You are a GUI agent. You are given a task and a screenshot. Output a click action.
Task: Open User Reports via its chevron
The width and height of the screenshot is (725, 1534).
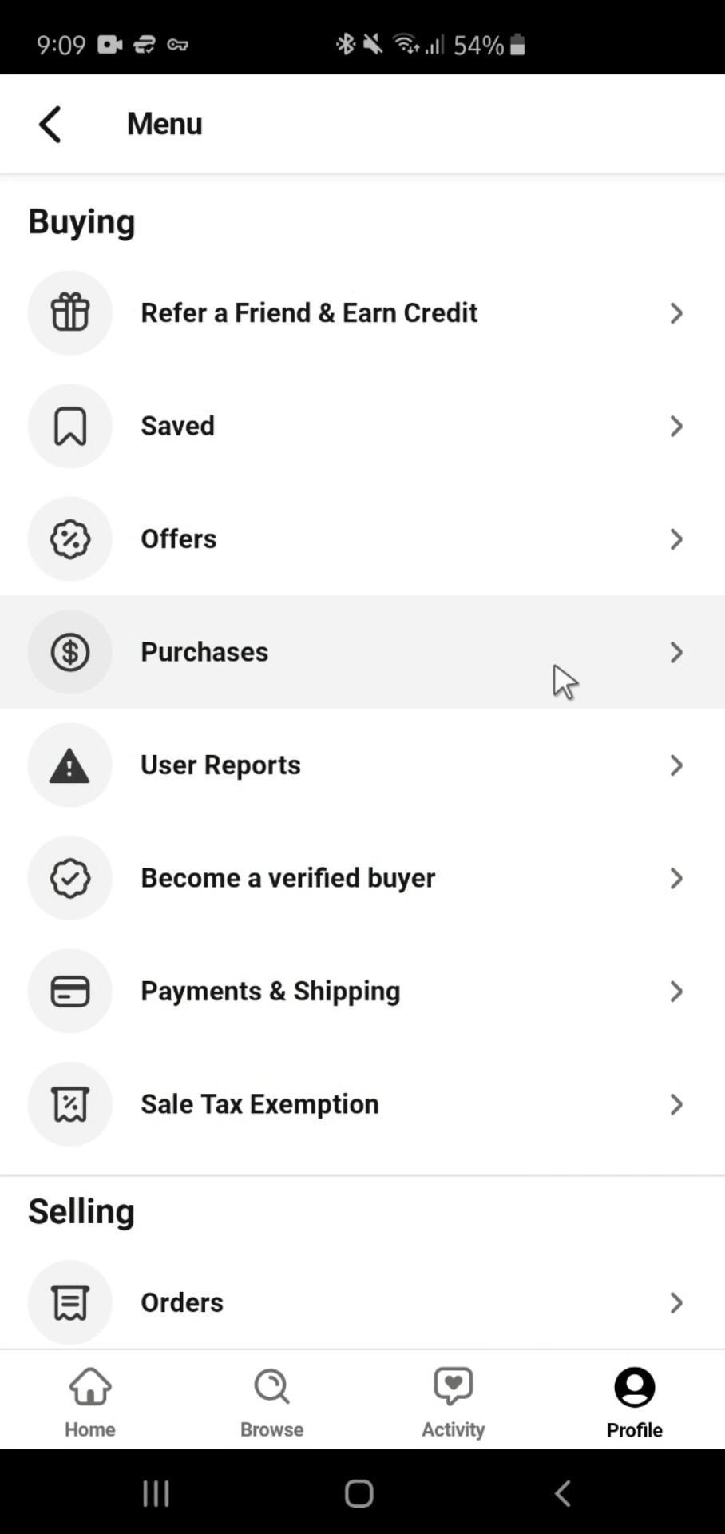(x=676, y=765)
